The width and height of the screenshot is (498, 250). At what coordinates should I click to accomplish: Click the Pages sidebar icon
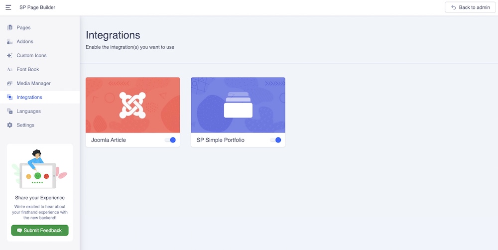coord(9,27)
